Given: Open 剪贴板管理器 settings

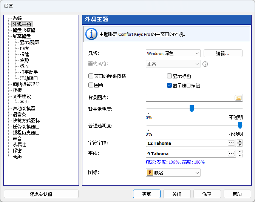Looking at the screenshot, I should pyautogui.click(x=26, y=84).
